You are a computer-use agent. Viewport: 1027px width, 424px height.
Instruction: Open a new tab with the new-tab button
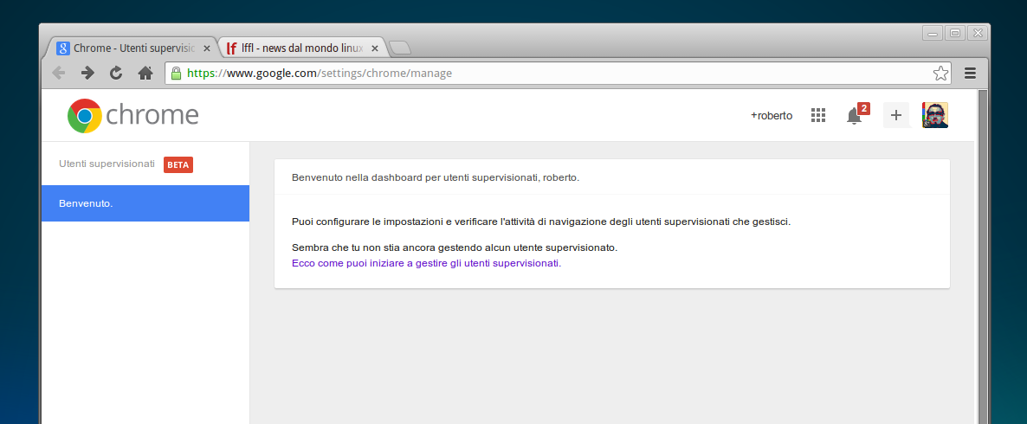399,48
